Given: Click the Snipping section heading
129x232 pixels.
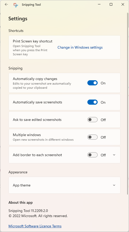Looking at the screenshot, I should coord(15,68).
